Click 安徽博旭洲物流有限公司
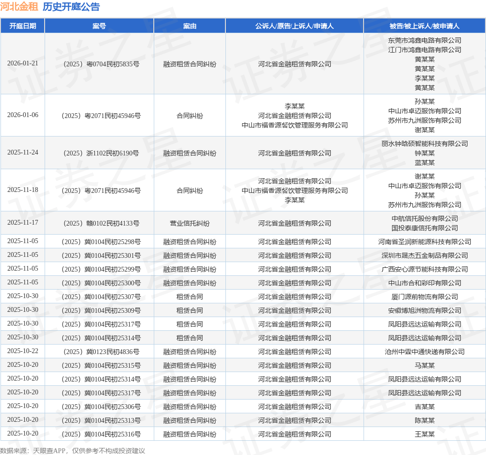Viewport: 486px width, 455px height. tap(425, 310)
